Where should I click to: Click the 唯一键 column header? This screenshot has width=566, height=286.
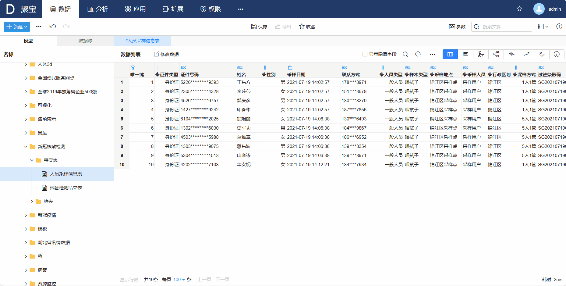click(x=142, y=71)
